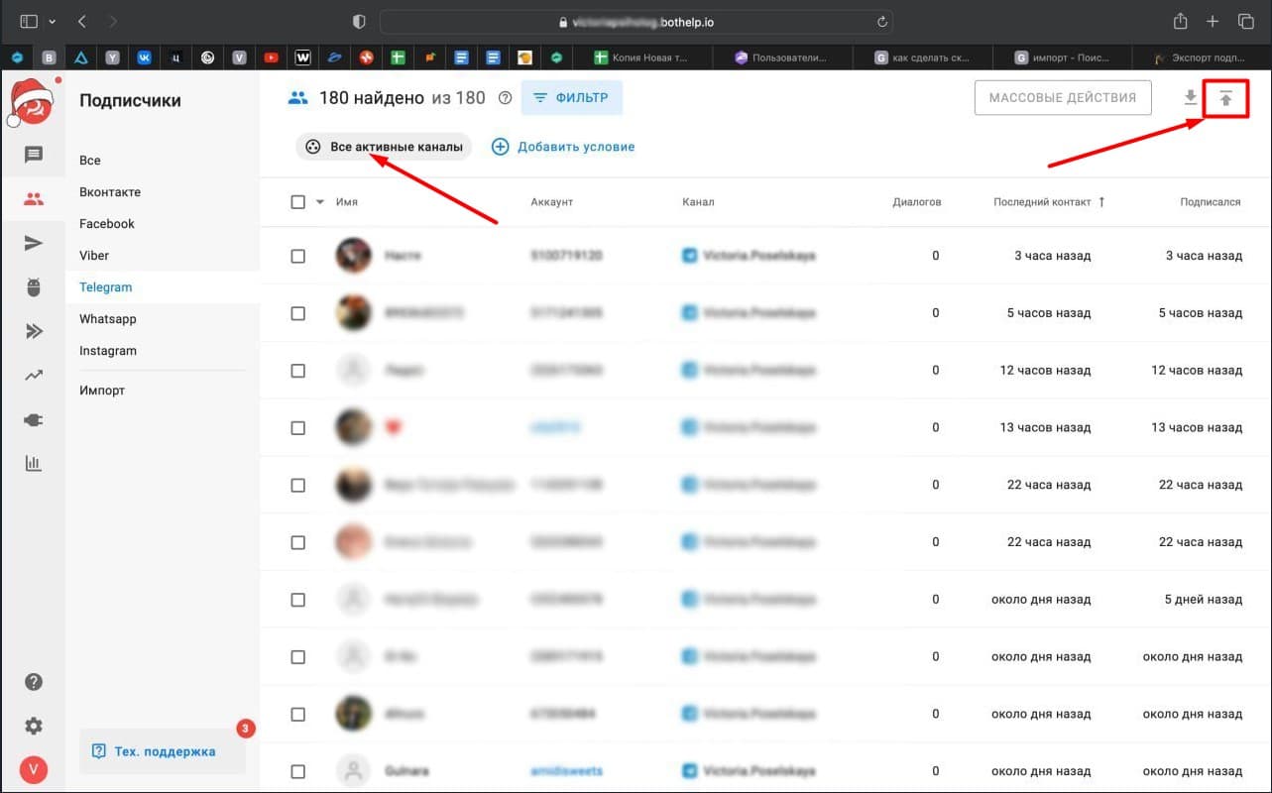The image size is (1272, 793).
Task: Open the chat messages sidebar icon
Action: 34,155
